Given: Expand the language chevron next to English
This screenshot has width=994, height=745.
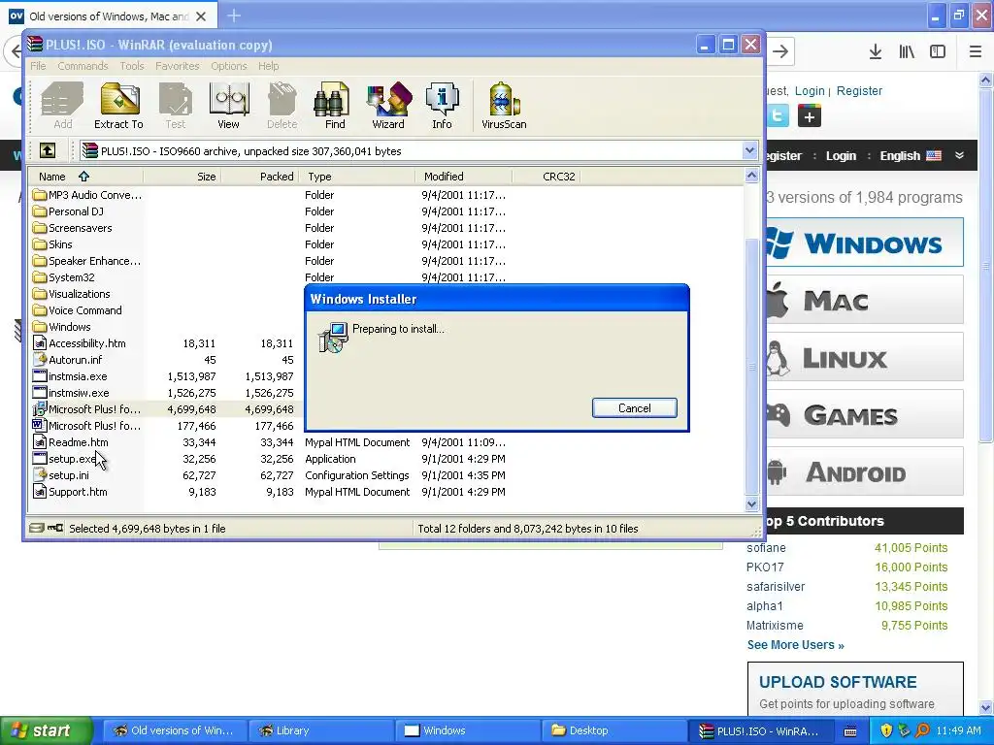Looking at the screenshot, I should [x=959, y=155].
